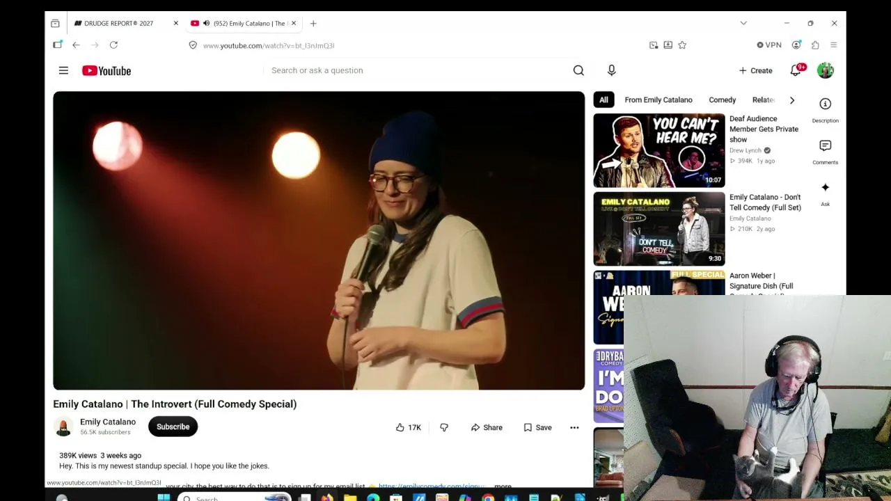
Task: Show site security info shield
Action: [x=193, y=45]
